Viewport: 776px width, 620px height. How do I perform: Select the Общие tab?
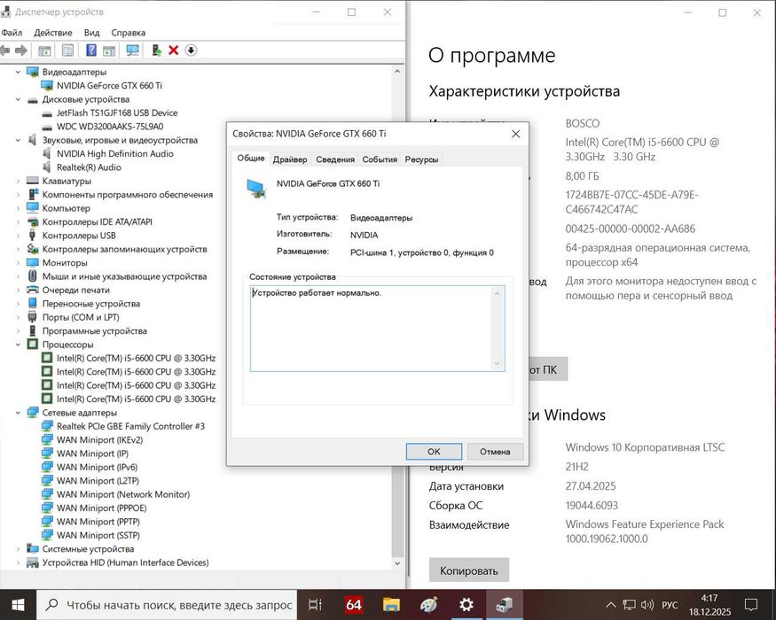click(x=250, y=159)
